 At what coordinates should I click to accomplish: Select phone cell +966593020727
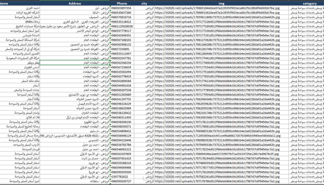click(x=122, y=181)
